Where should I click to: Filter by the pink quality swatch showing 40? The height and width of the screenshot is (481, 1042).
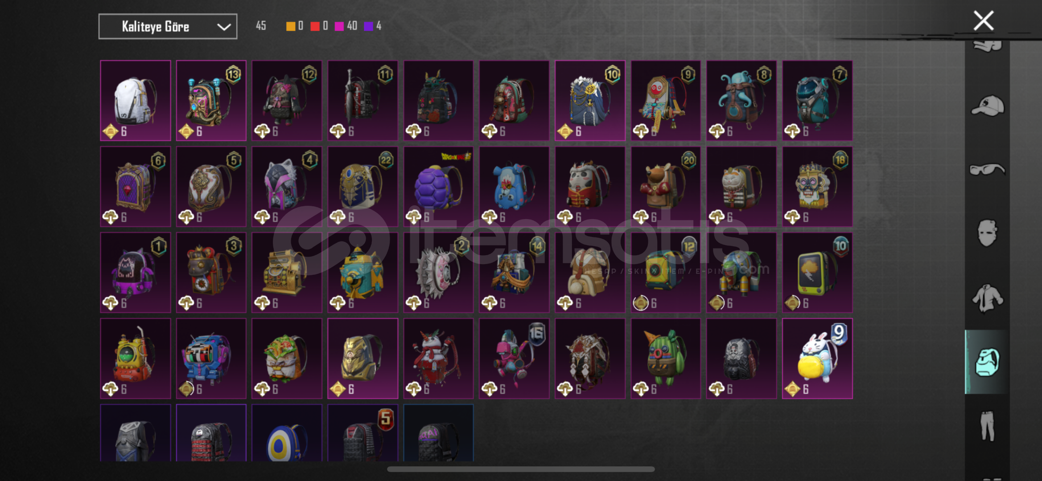point(339,26)
